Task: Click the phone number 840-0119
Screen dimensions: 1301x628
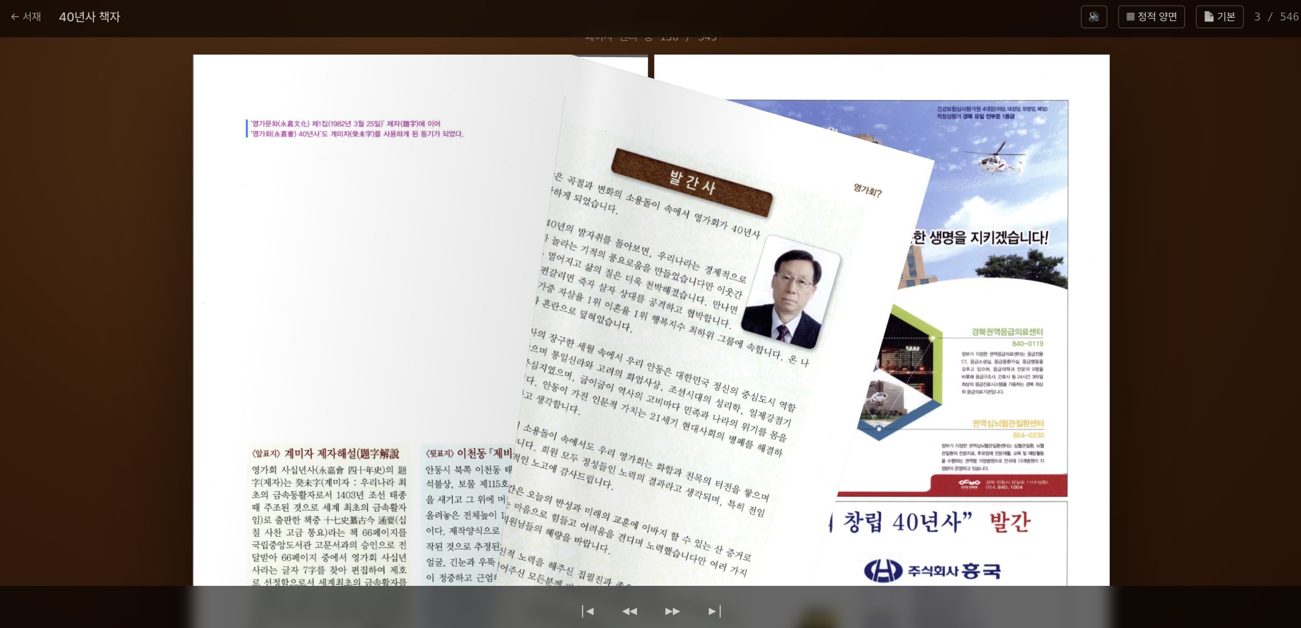Action: pos(1027,344)
